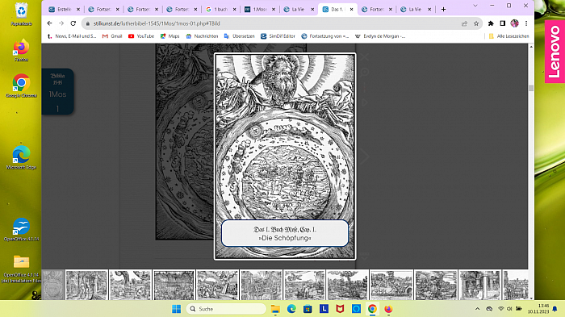Open the Übersetzen bookmark

point(240,36)
